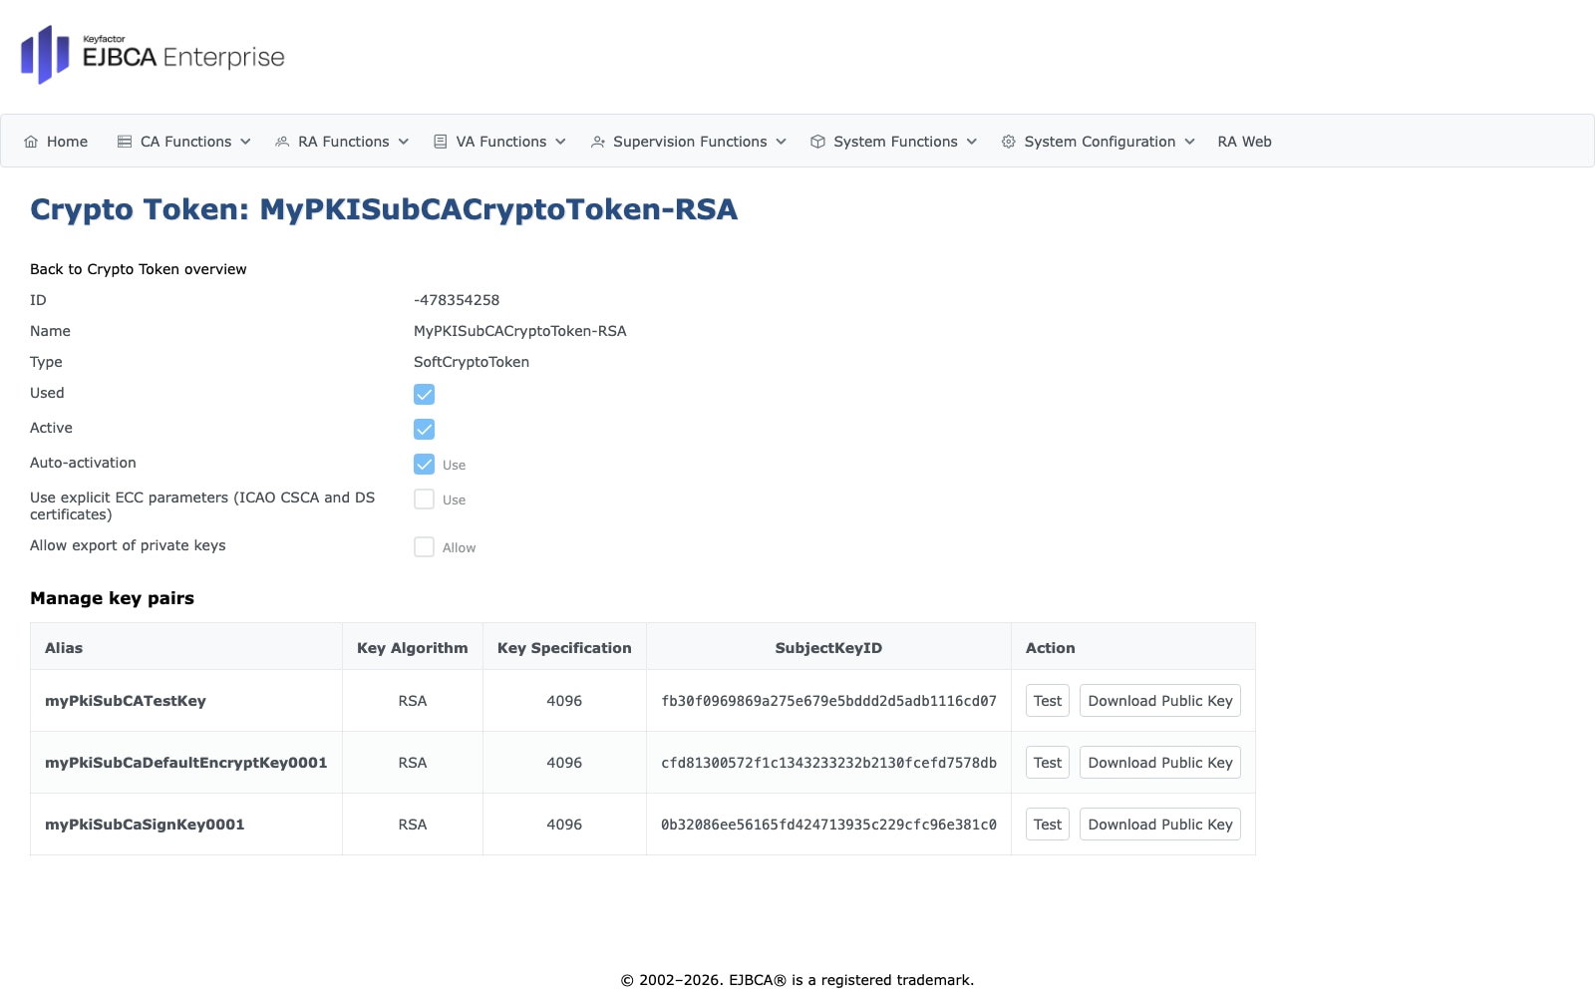Toggle the Active checkbox
Screen dimensions: 1595x997
[x=424, y=429]
